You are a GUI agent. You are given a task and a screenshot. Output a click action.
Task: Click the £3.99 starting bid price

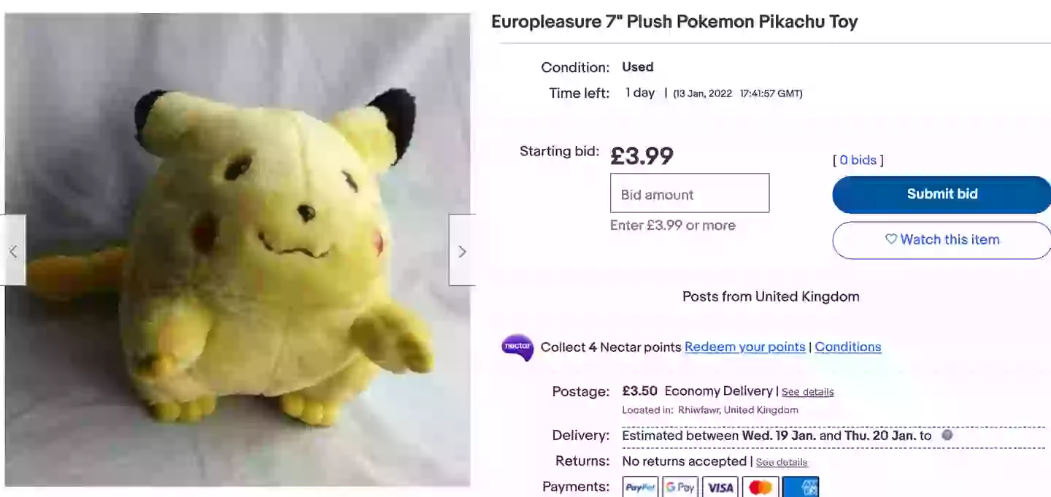(642, 155)
